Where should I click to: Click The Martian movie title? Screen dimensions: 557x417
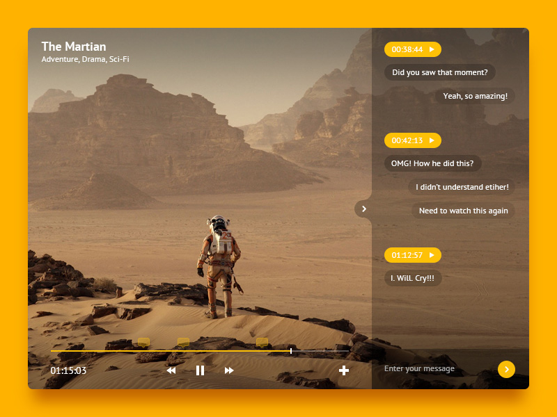pyautogui.click(x=74, y=47)
